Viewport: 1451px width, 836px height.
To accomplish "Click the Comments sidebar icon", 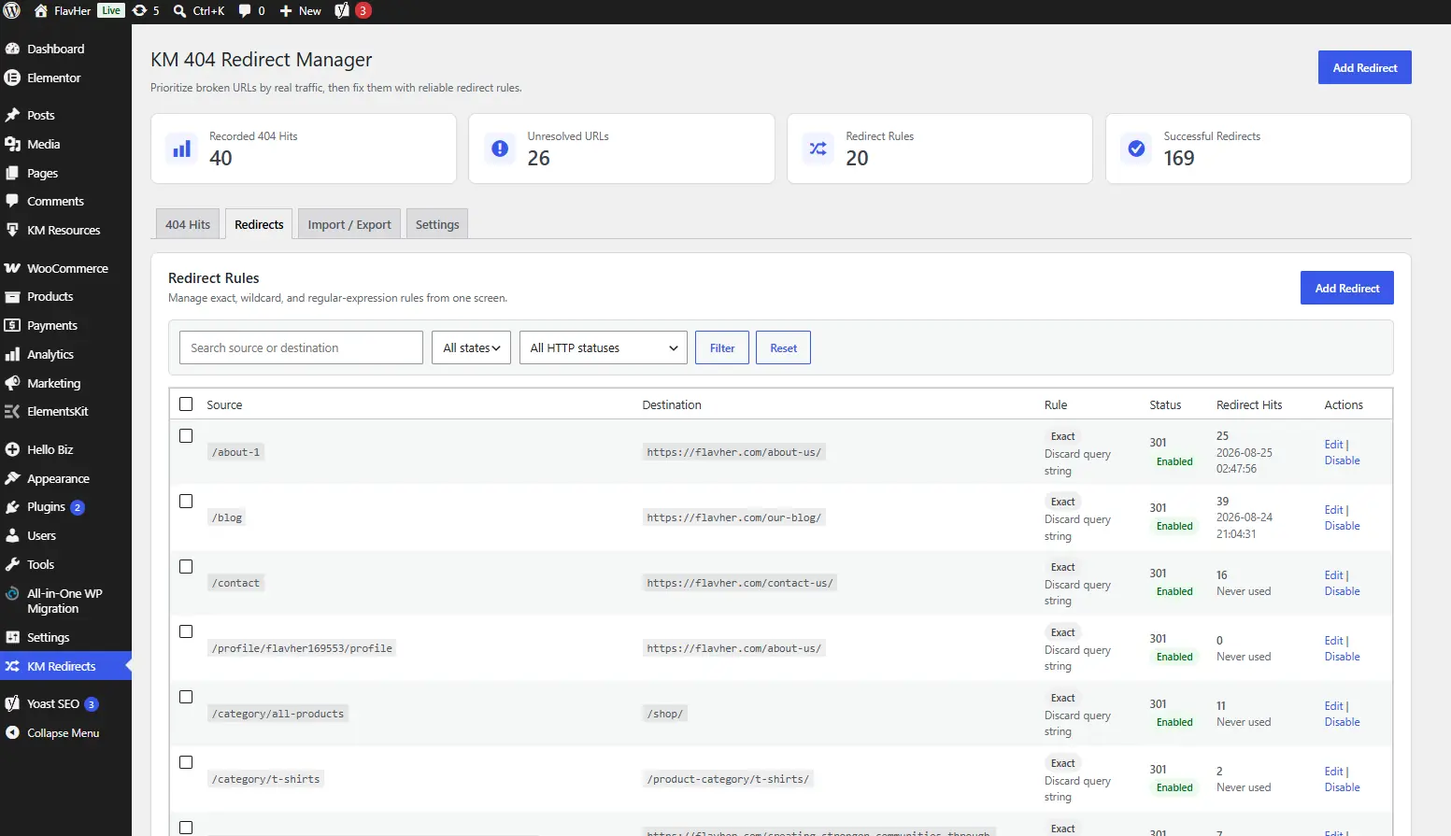I will point(12,201).
